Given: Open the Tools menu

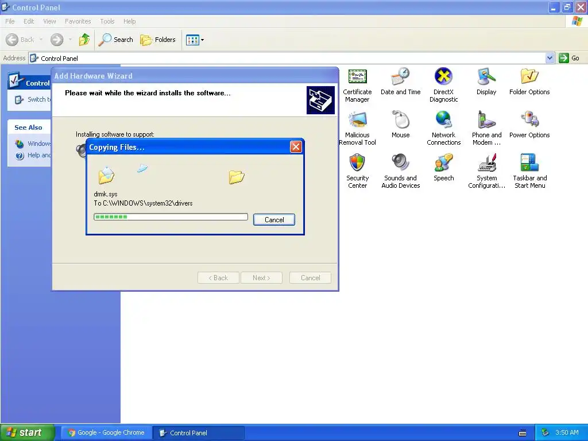Looking at the screenshot, I should click(x=107, y=21).
